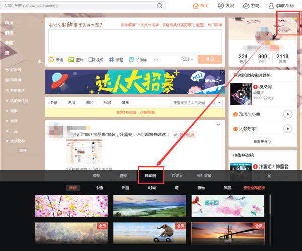Screen dimensions: 302x251
Task: Switch to the 视频 feed tab
Action: [108, 102]
